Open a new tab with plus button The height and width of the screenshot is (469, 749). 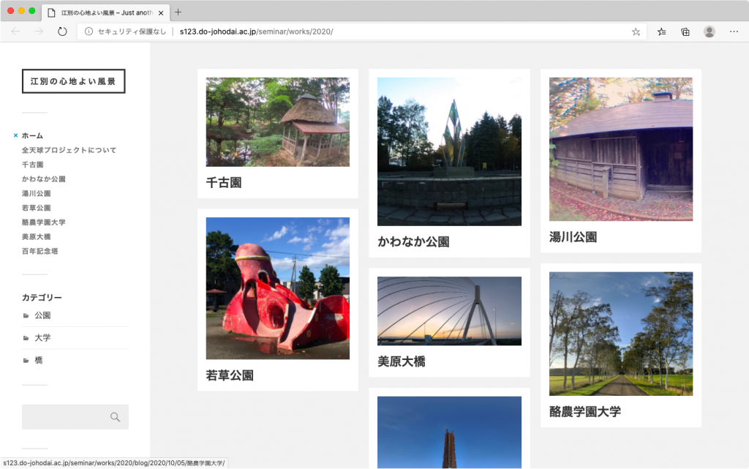(178, 12)
